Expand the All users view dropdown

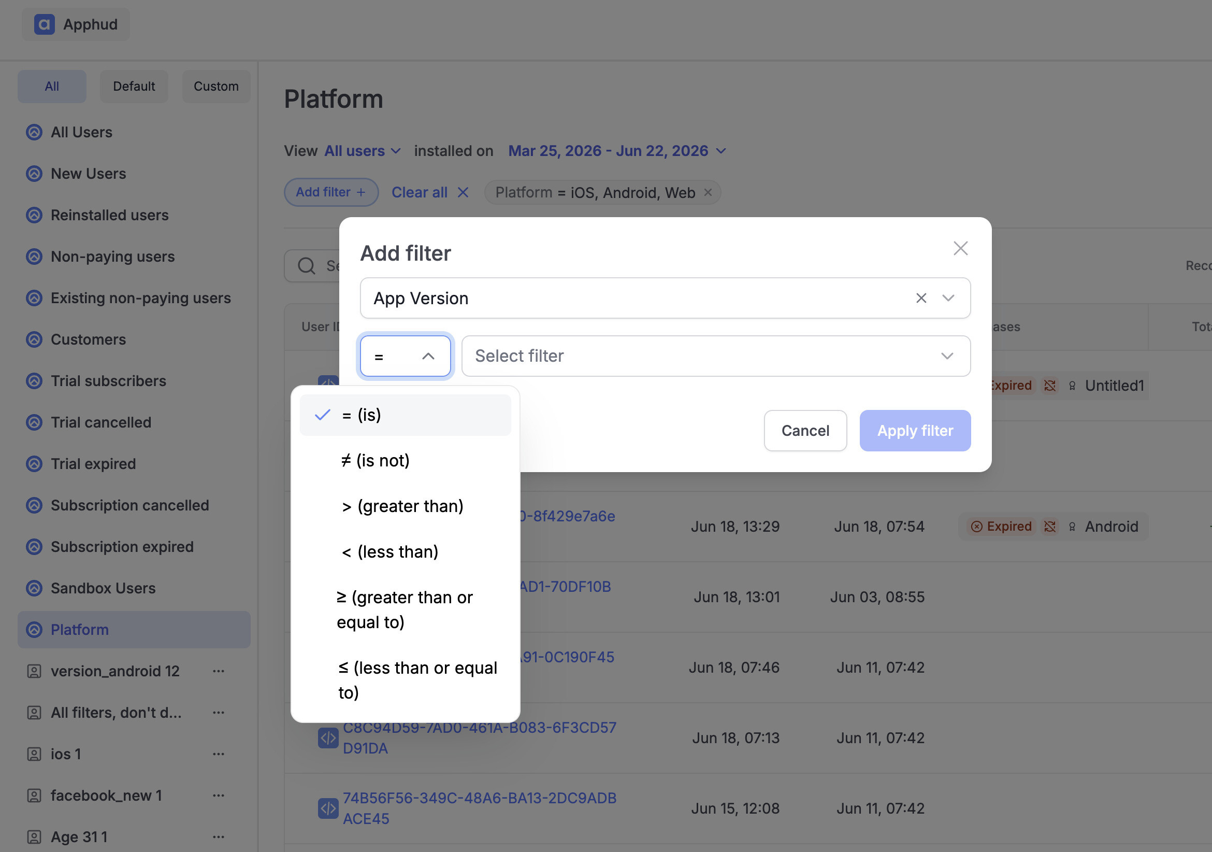click(x=362, y=151)
